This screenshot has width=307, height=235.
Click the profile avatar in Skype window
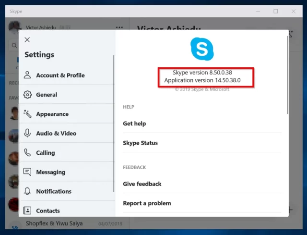click(15, 27)
